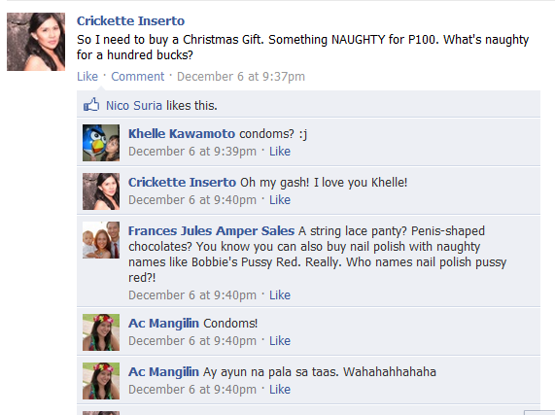Viewport: 555px width, 415px height.
Task: Open Crickette Inserto's main post profile photo
Action: (36, 42)
